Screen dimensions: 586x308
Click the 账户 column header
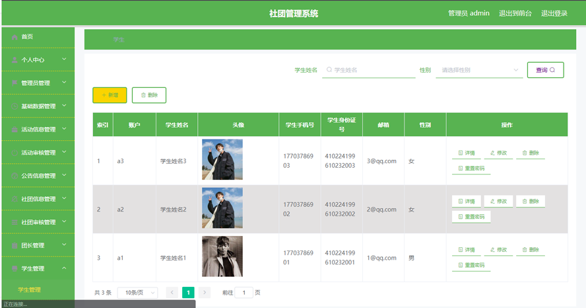point(135,125)
